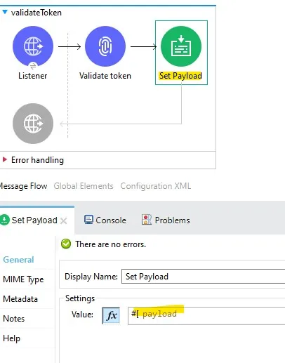Select the Validate token fingerprint node
Screen dimensions: 285x363
tap(105, 46)
